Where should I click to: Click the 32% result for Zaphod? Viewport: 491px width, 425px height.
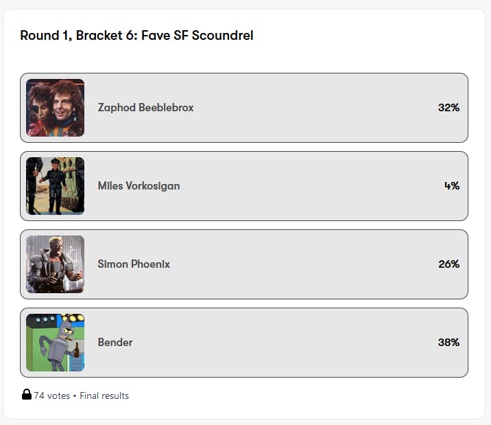(448, 108)
